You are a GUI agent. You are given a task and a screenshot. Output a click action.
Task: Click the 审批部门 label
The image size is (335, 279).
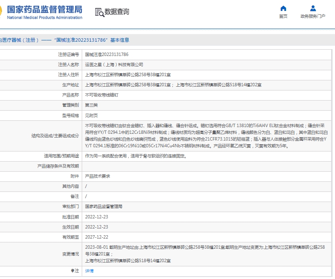pyautogui.click(x=70, y=207)
